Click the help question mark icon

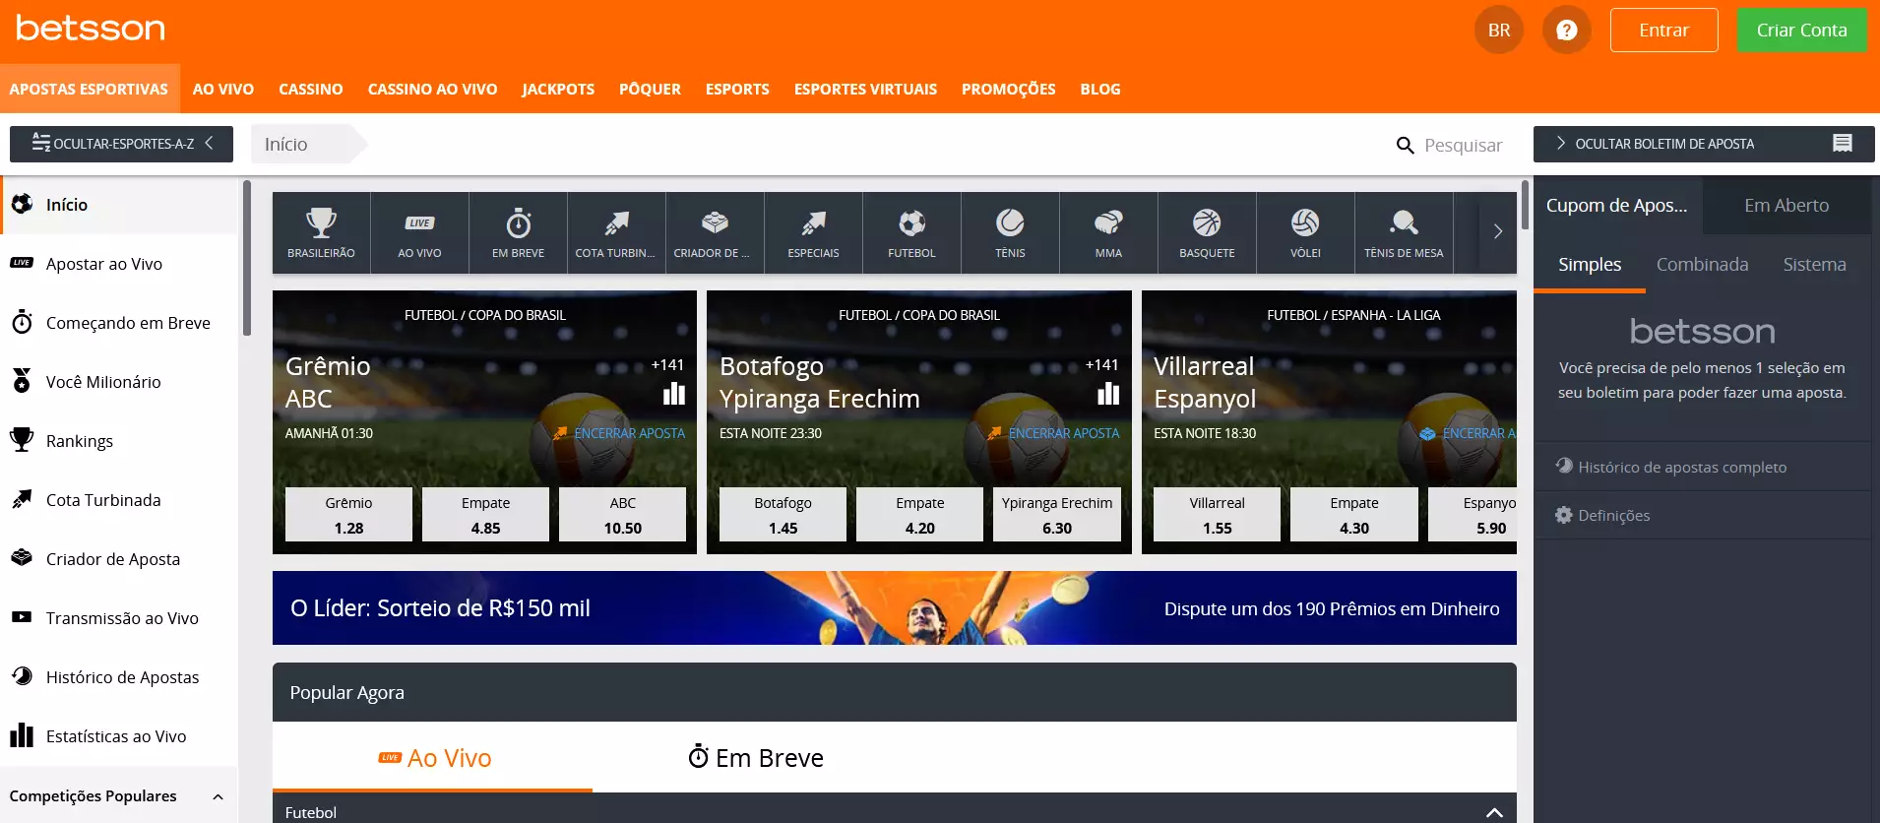(x=1566, y=31)
